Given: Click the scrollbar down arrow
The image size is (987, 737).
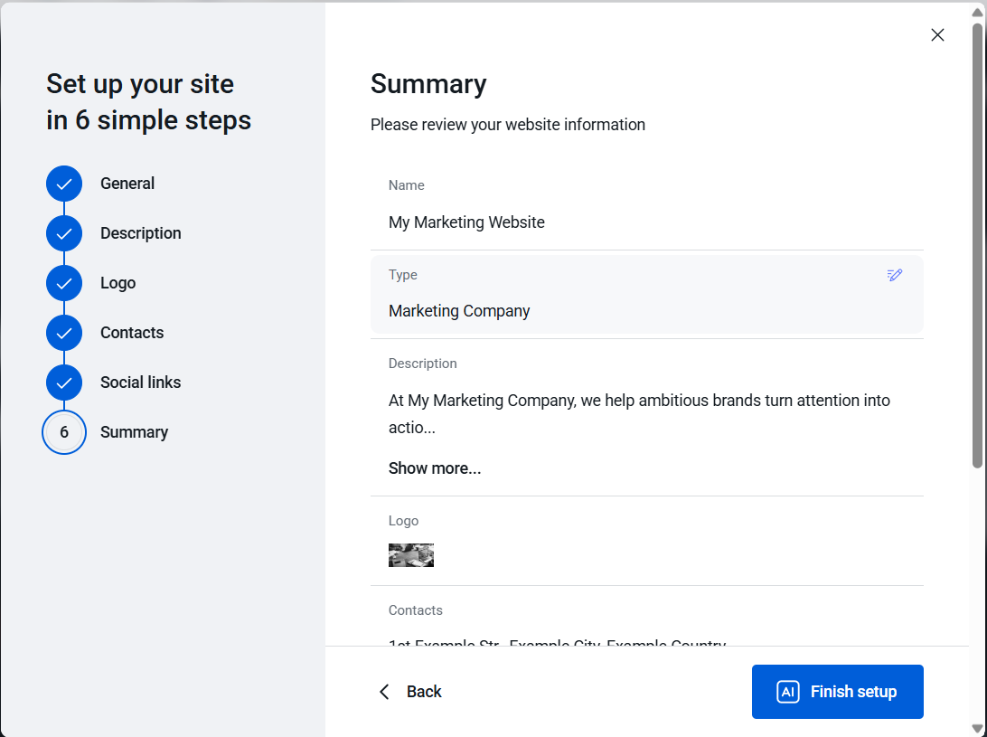Looking at the screenshot, I should (977, 728).
